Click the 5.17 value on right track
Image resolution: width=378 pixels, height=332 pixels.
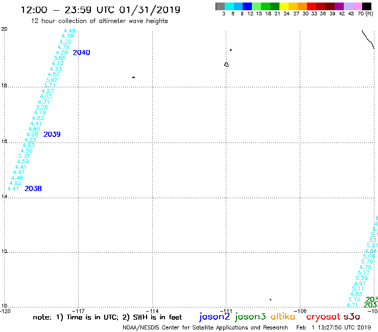pos(363,273)
